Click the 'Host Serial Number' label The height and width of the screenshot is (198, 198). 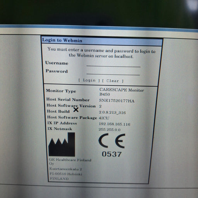[68, 99]
